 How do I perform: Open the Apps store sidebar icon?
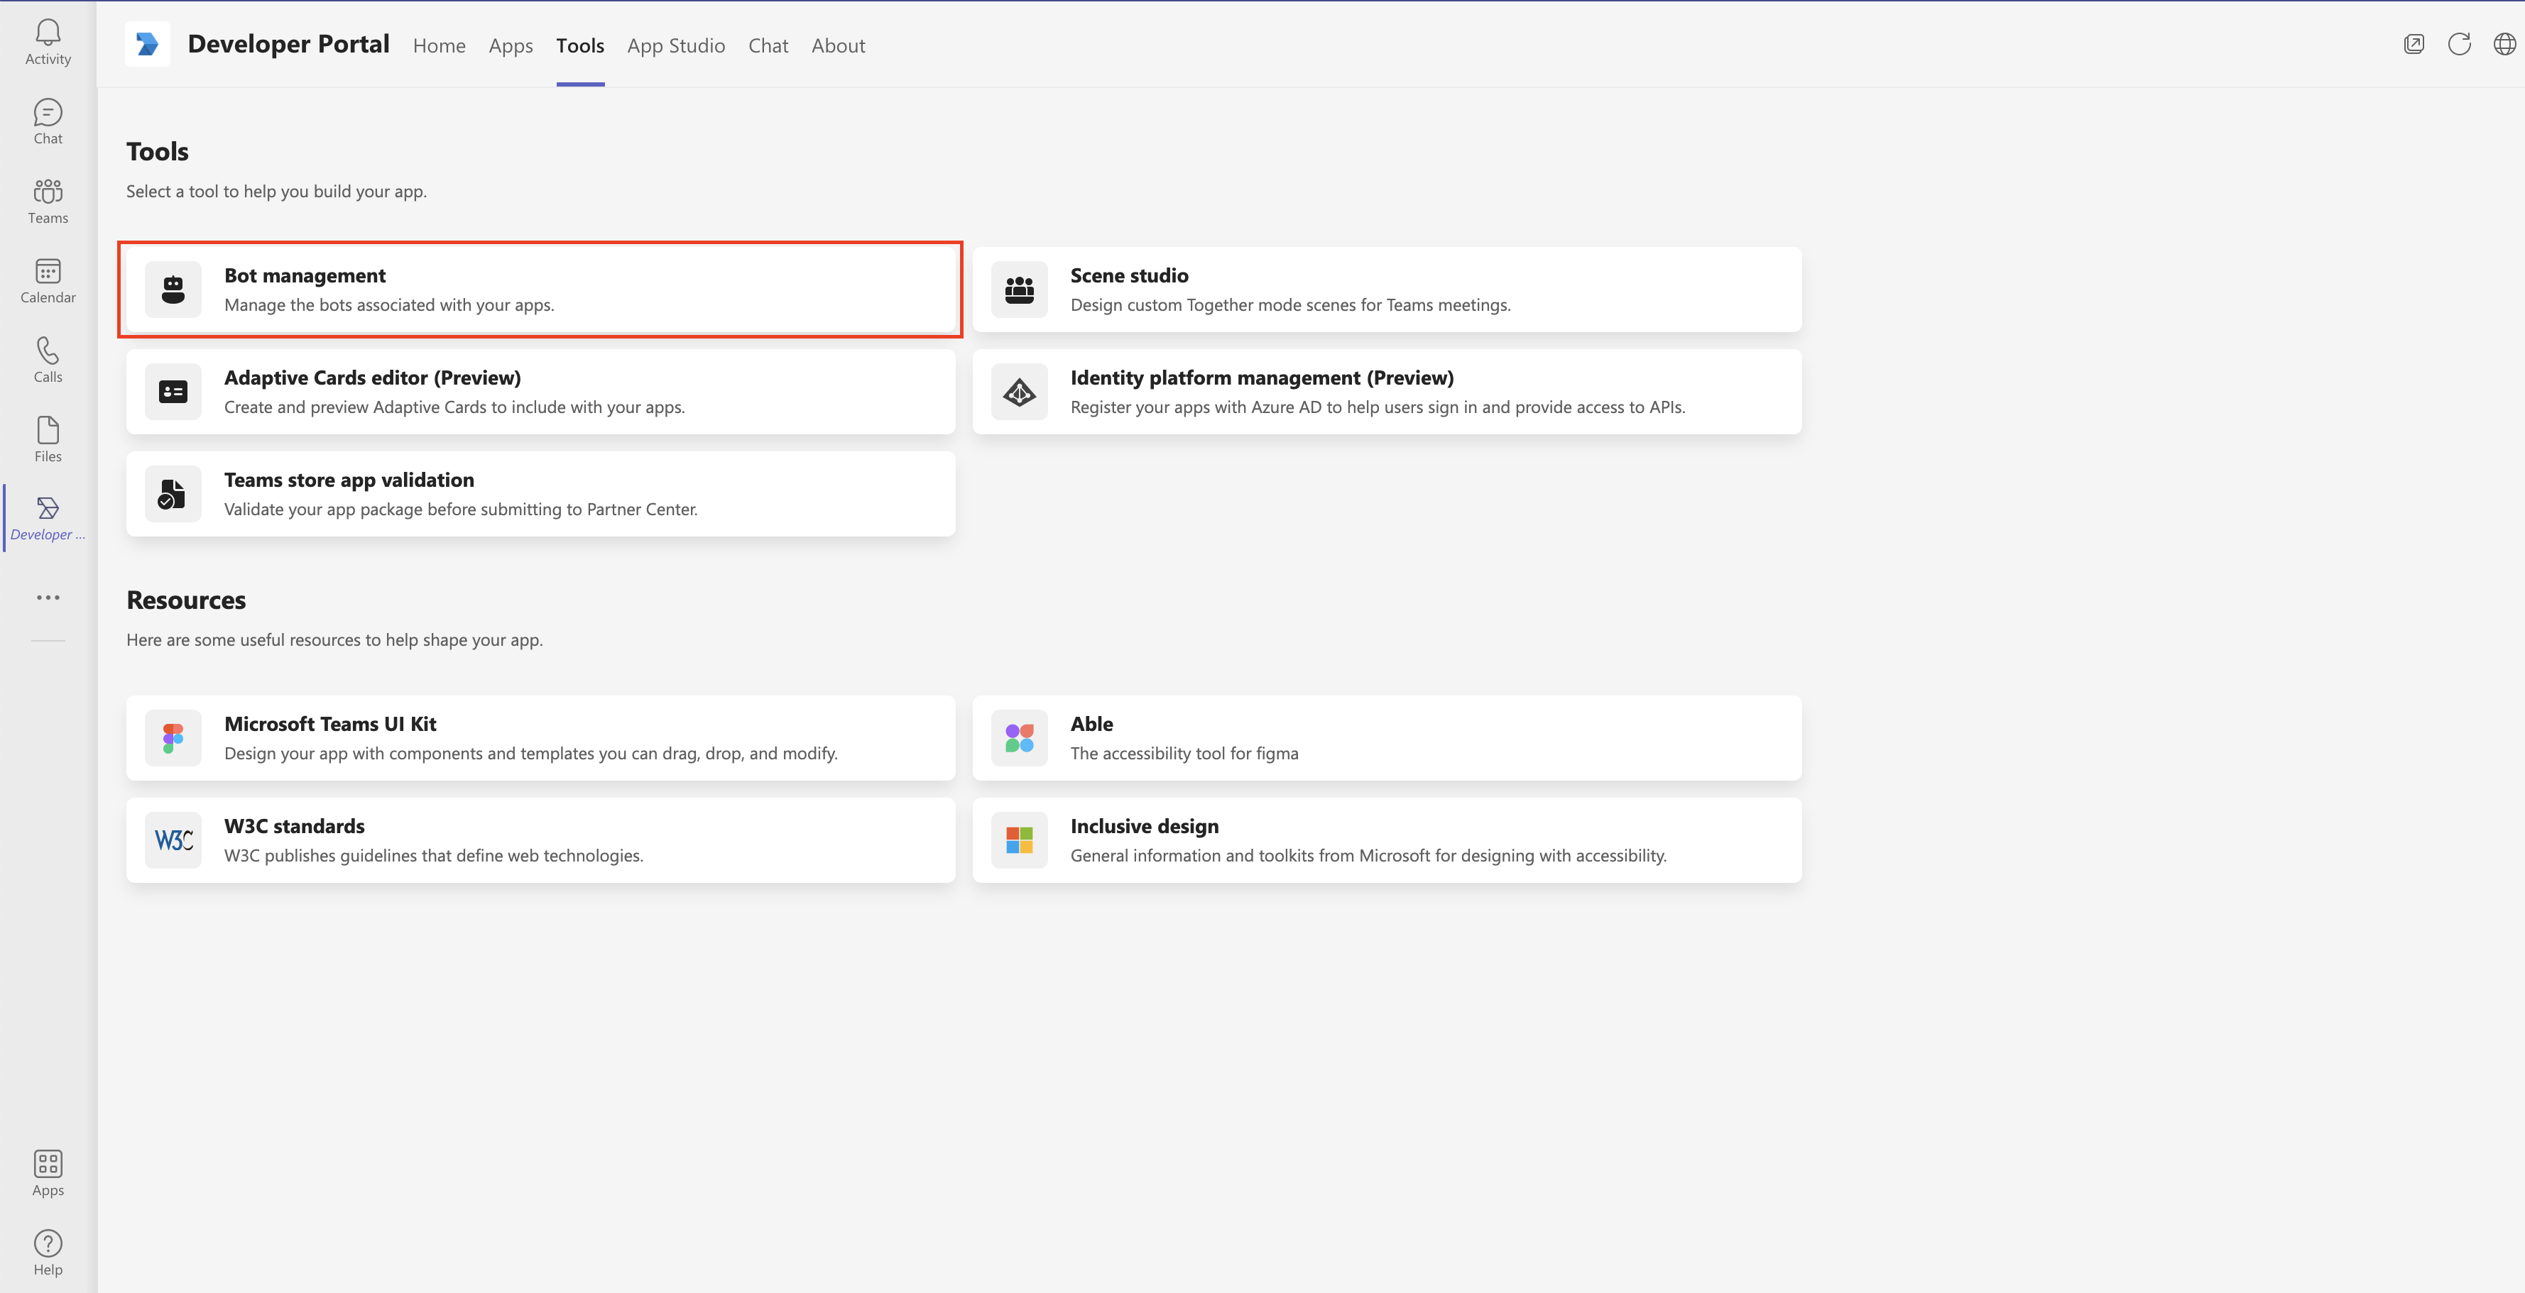[47, 1172]
